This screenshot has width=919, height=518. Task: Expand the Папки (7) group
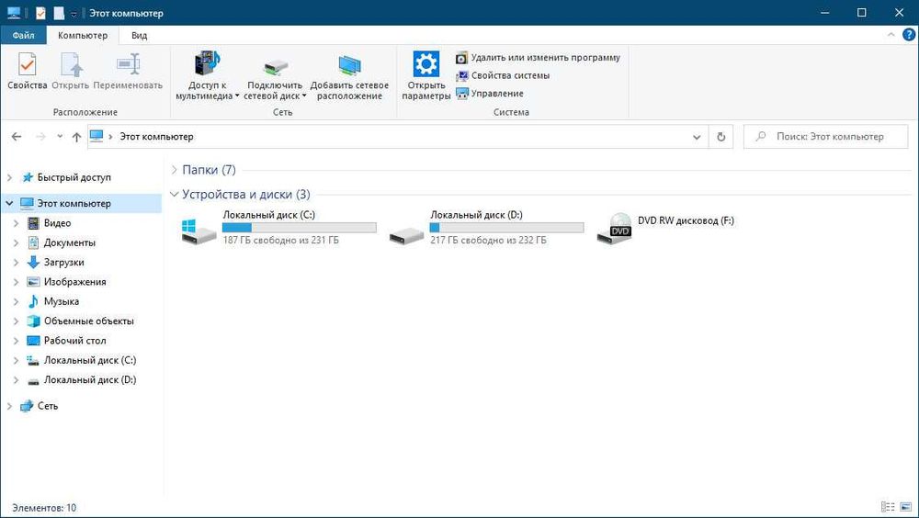(174, 170)
